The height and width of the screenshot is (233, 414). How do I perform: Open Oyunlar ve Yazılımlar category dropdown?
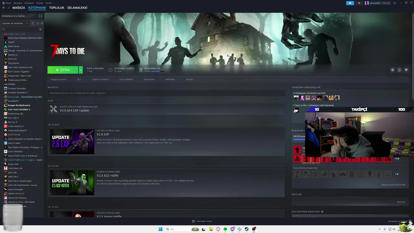pos(15,23)
